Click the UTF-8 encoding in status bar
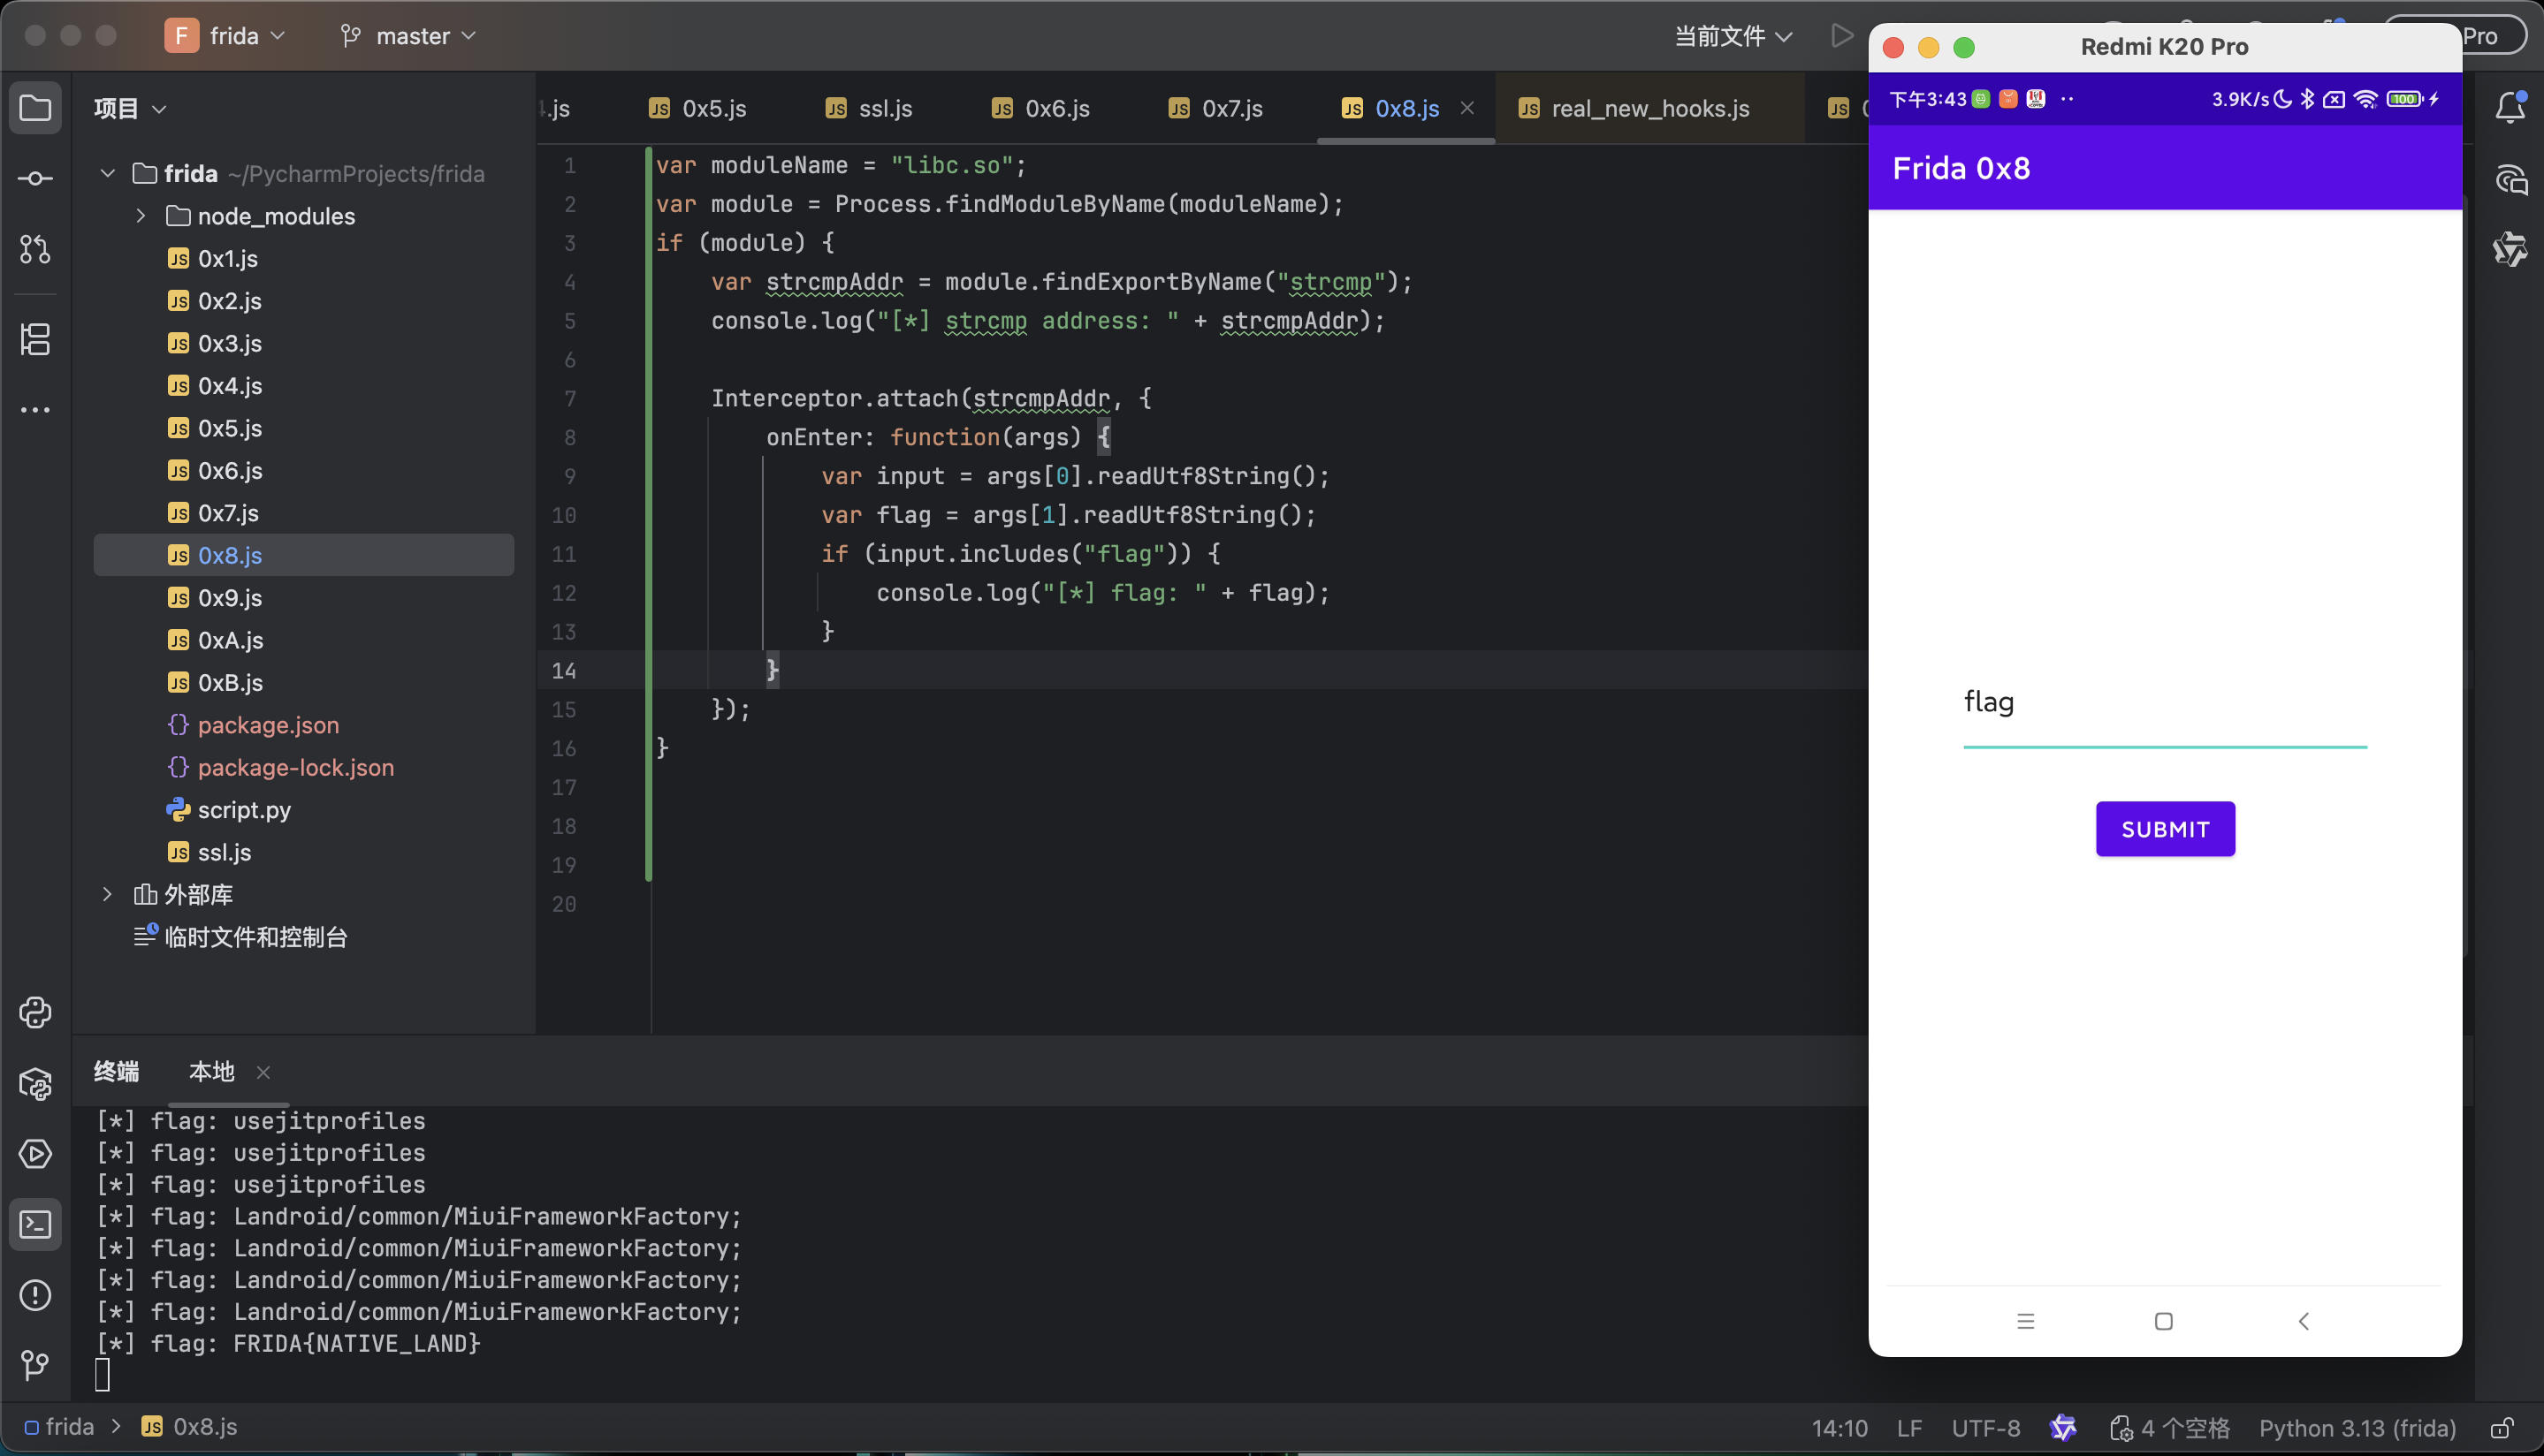This screenshot has height=1456, width=2544. 1985,1428
